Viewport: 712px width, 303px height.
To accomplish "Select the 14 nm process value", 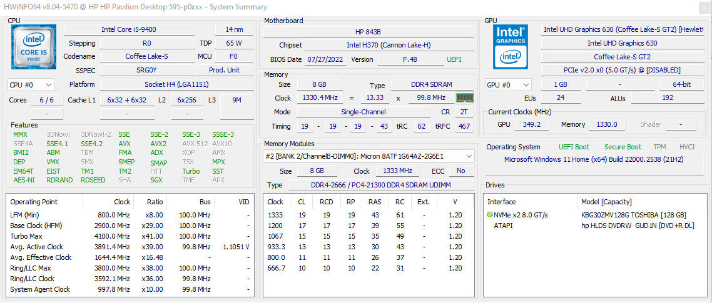I will (x=234, y=29).
